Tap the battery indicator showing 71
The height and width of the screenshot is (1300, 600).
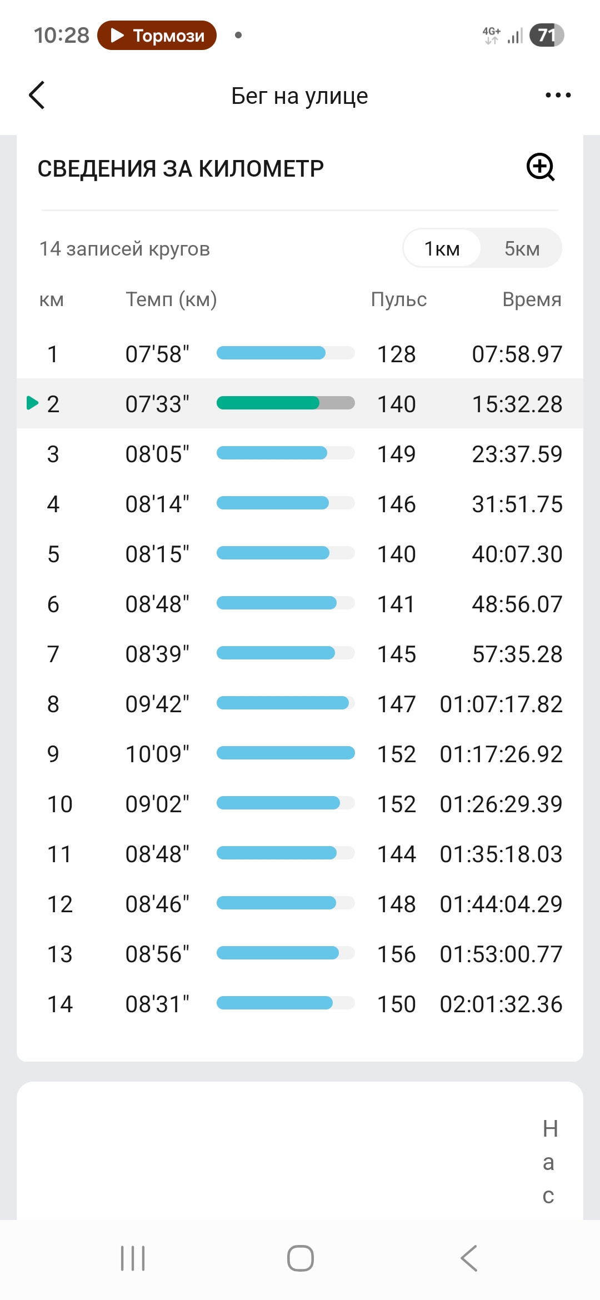(547, 35)
